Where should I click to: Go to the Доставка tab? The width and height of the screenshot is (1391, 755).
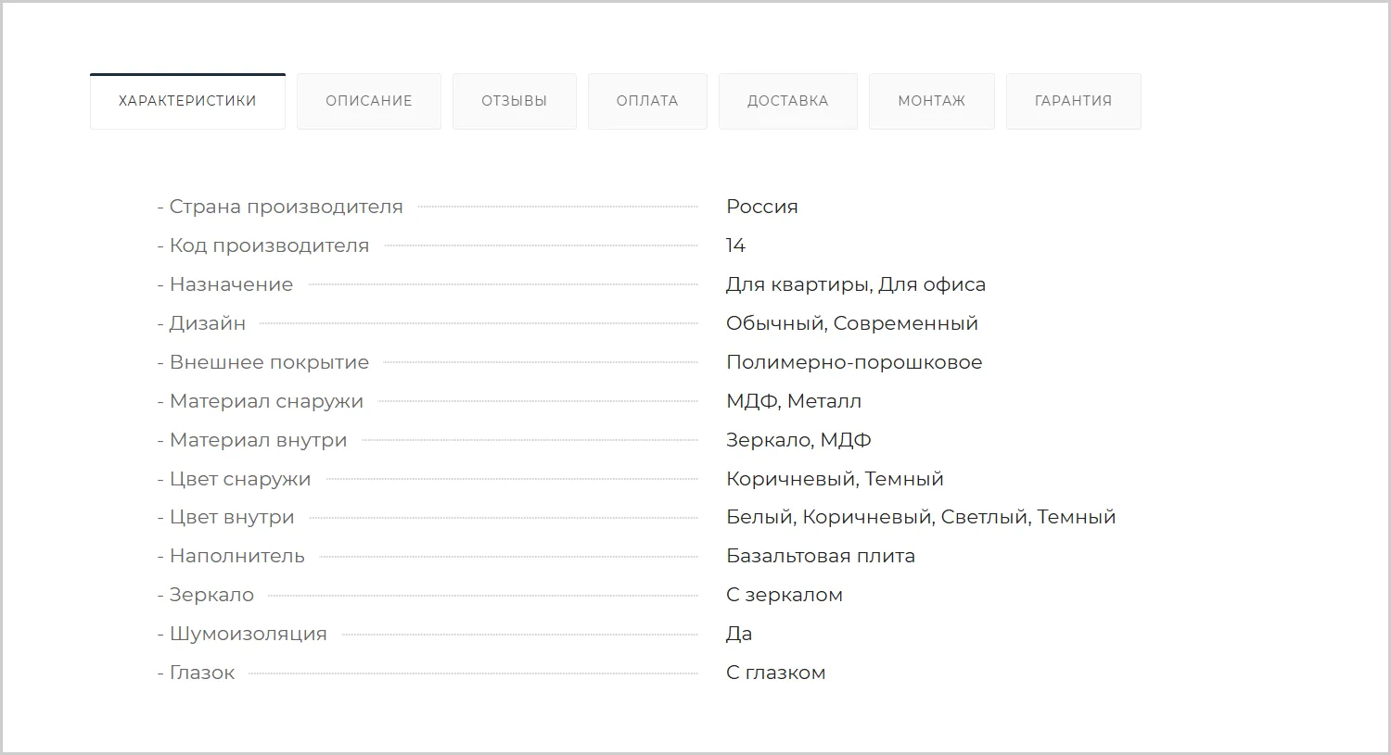[x=788, y=101]
